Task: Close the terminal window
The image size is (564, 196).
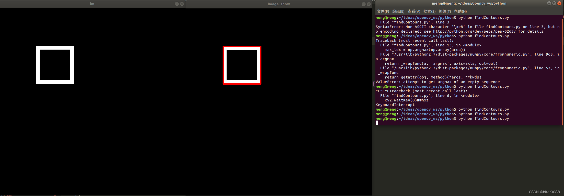Action: [559, 3]
